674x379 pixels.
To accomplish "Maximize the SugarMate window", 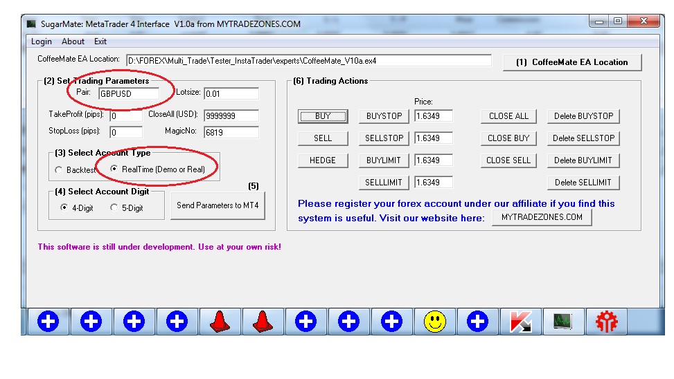I will (618, 21).
